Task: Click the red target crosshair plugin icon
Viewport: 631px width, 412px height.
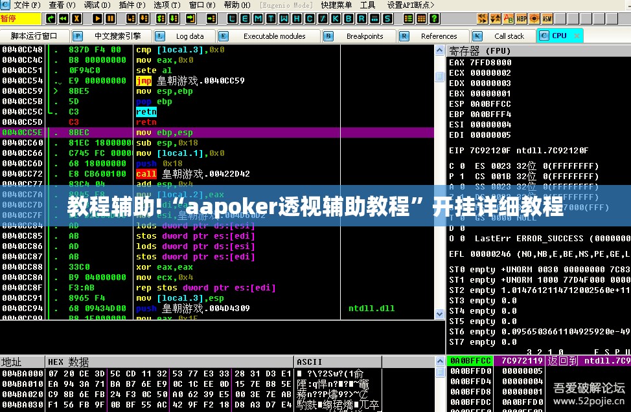Action: pos(534,19)
